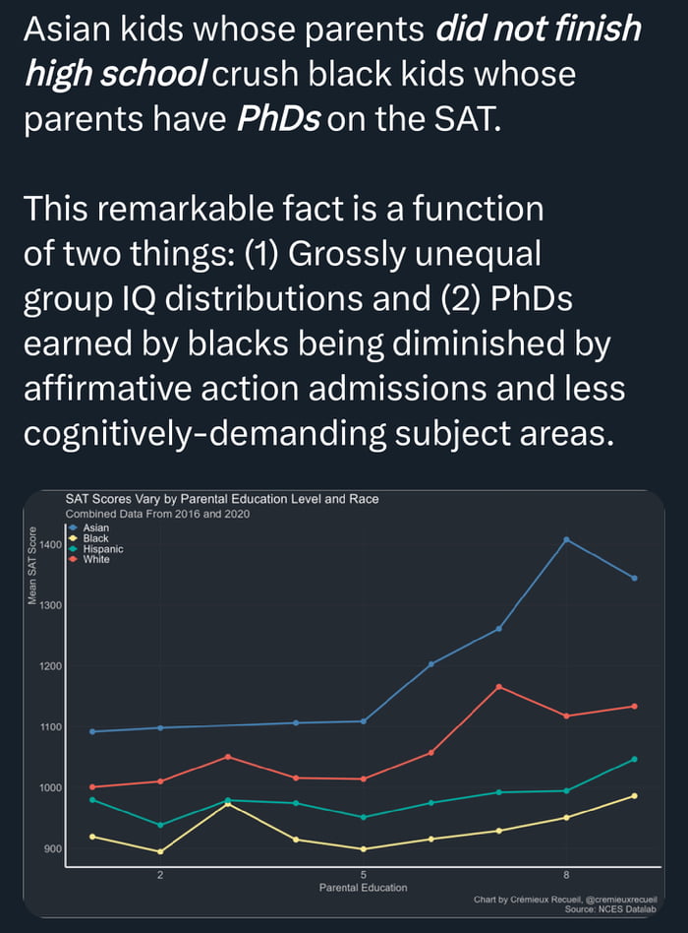Viewport: 688px width, 933px height.
Task: Select the Asian line's peak data point
Action: tap(566, 539)
